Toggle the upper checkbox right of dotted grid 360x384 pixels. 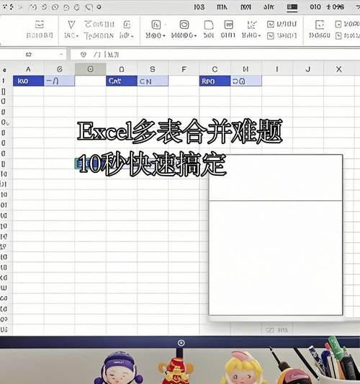tap(271, 24)
